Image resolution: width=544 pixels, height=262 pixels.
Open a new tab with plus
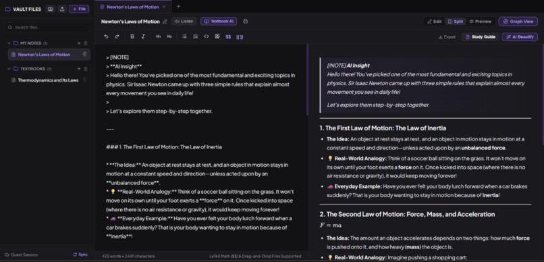(178, 6)
